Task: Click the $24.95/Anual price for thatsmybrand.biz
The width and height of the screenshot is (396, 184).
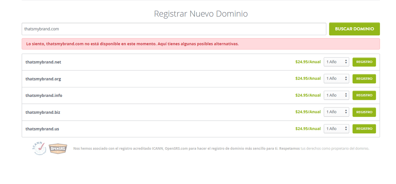Action: click(x=308, y=112)
